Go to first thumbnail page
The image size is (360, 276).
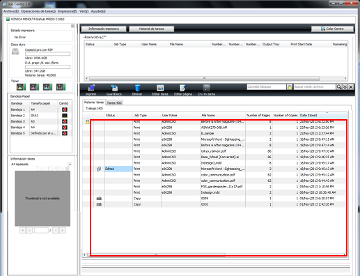coord(23,230)
